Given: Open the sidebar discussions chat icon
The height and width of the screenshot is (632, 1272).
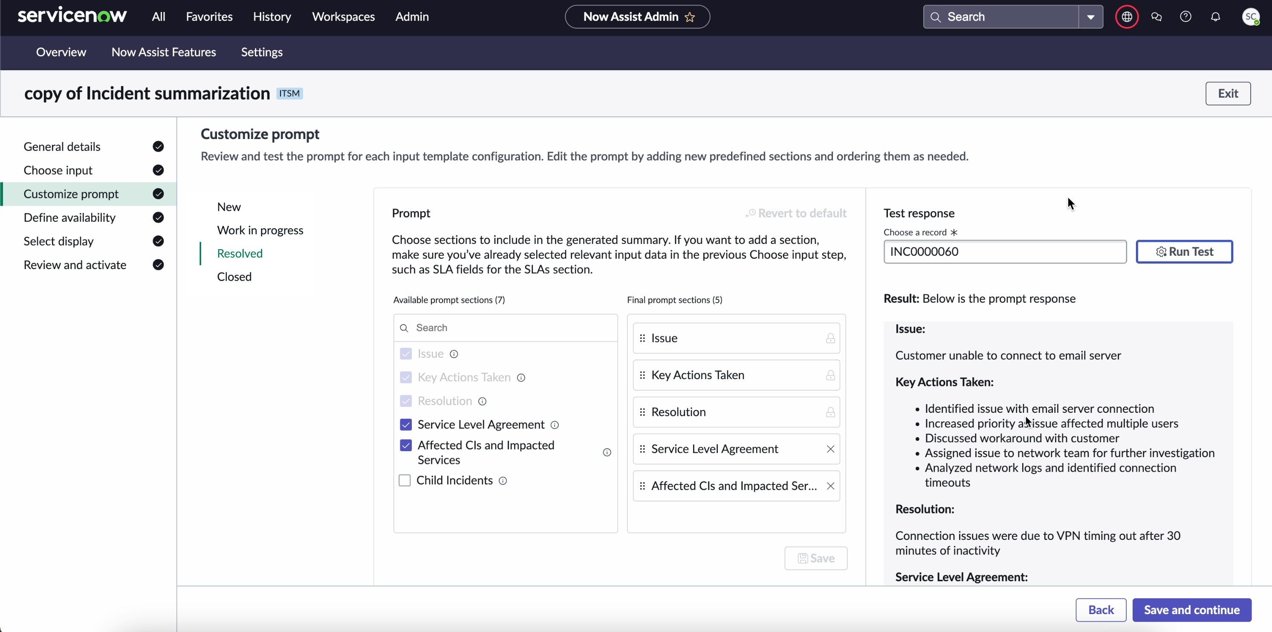Looking at the screenshot, I should coord(1156,17).
